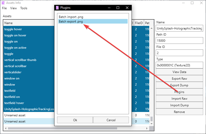Click Import Raw button
The width and height of the screenshot is (206, 134).
point(179,99)
